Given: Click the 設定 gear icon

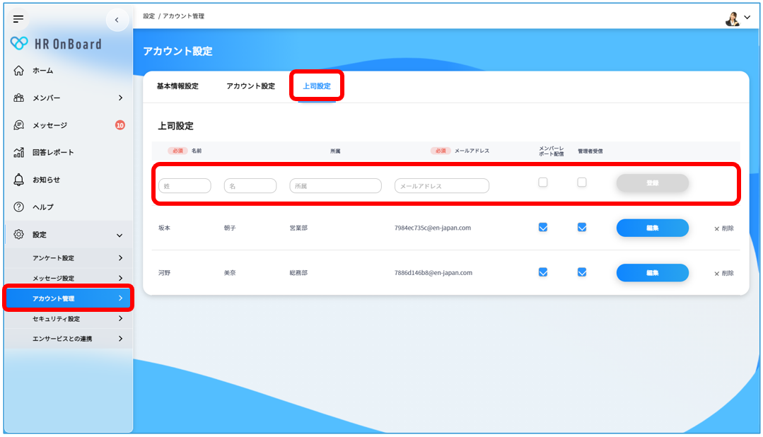Looking at the screenshot, I should (18, 234).
